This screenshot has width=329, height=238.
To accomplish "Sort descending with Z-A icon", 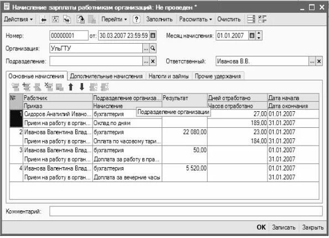I will (x=105, y=87).
